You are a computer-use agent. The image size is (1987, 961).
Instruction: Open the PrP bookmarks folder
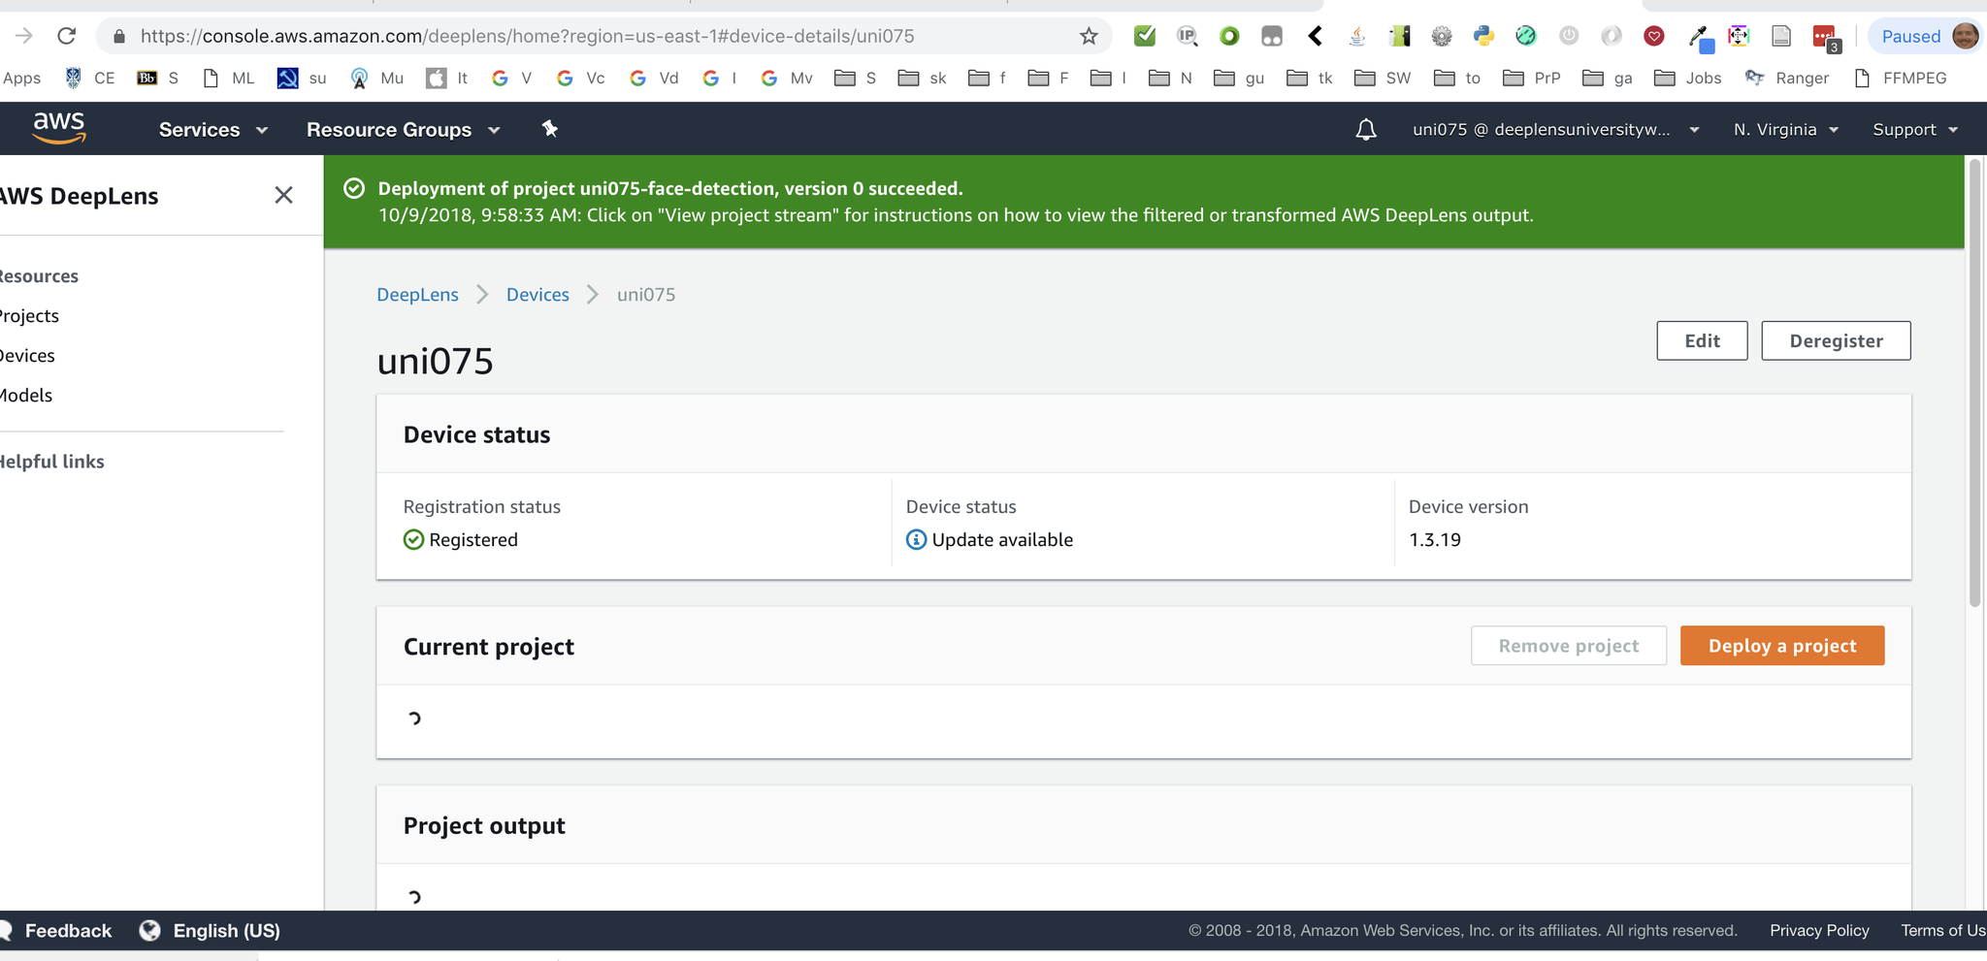point(1531,78)
